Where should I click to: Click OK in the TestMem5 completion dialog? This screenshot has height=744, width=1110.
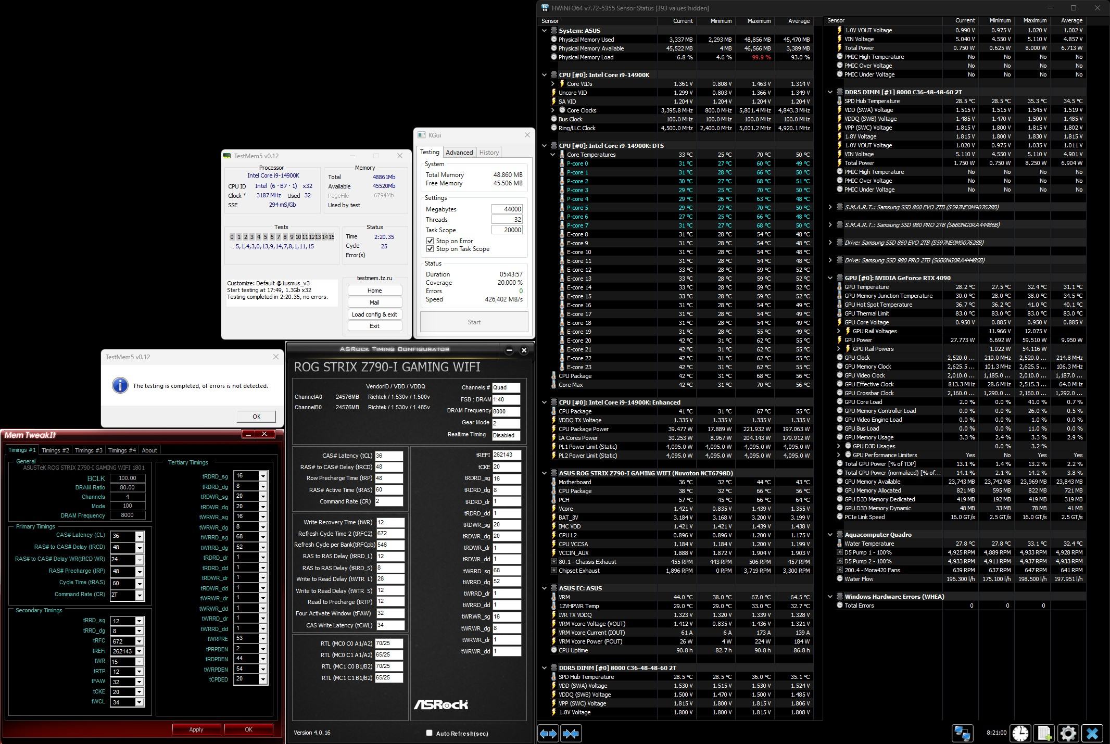[x=256, y=417]
